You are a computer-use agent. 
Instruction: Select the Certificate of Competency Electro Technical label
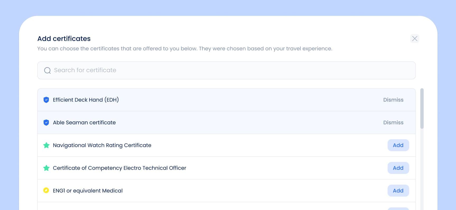pos(119,168)
